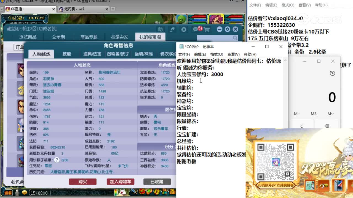Click the 购买 button

[83, 182]
